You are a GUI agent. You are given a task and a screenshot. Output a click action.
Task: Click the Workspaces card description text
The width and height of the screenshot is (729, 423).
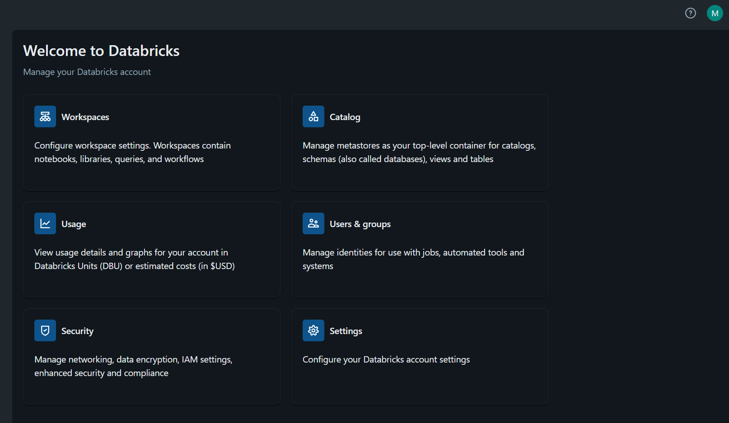click(132, 152)
